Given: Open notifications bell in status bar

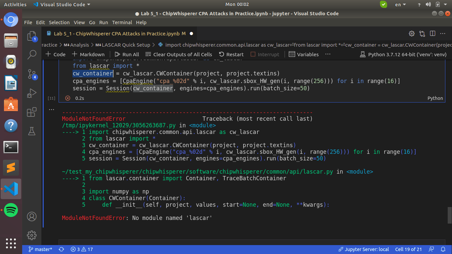Looking at the screenshot, I should click(x=443, y=249).
